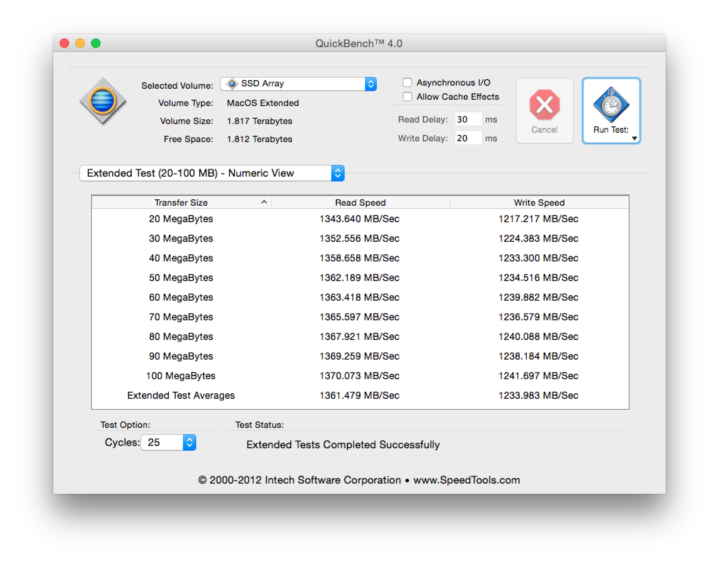
Task: Toggle the Allow Cache Effects checkbox
Action: tap(407, 97)
